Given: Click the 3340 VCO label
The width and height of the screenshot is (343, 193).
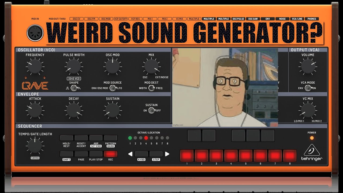Looking at the screenshot, I should (x=74, y=79).
